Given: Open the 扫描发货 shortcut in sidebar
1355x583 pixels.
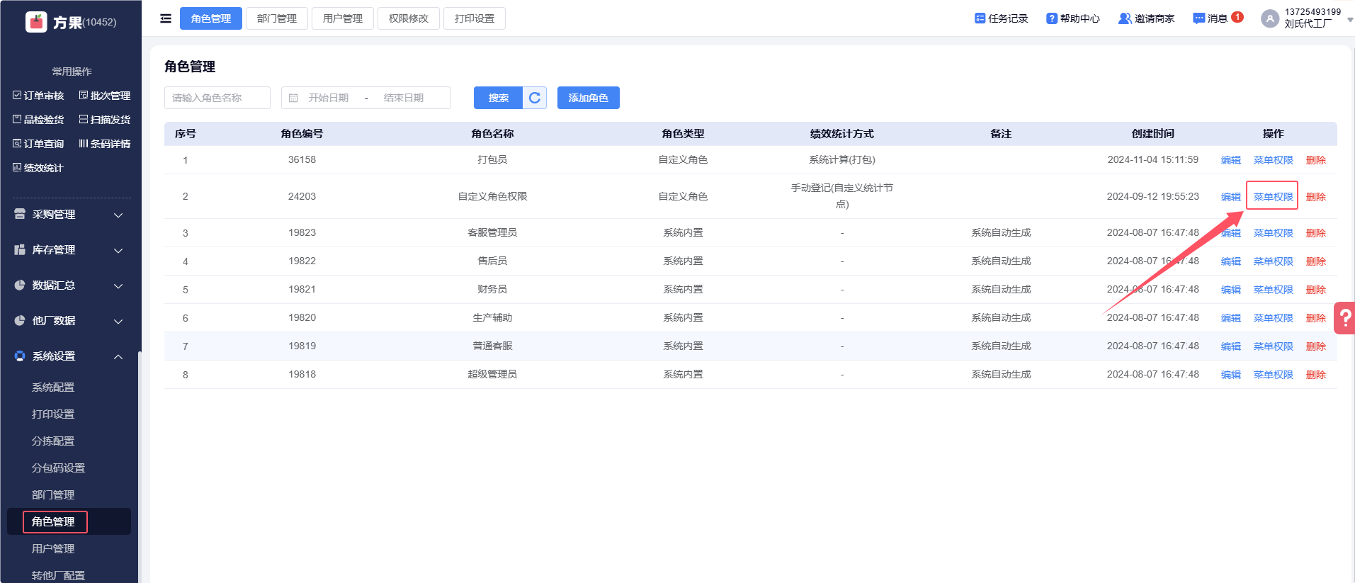Looking at the screenshot, I should pos(105,120).
